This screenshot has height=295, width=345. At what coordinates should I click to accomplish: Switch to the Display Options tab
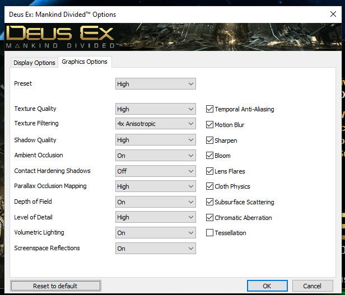34,63
